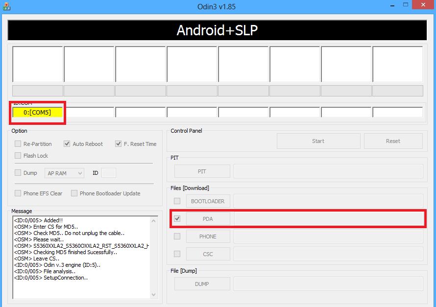This screenshot has height=307, width=436.
Task: Click the PHONE browse button
Action: (x=208, y=236)
